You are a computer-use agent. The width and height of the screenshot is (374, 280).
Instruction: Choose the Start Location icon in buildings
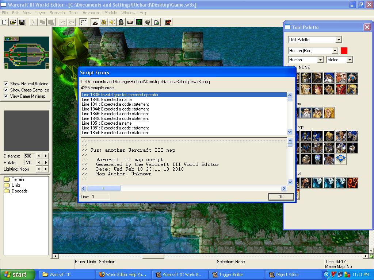pos(341,159)
